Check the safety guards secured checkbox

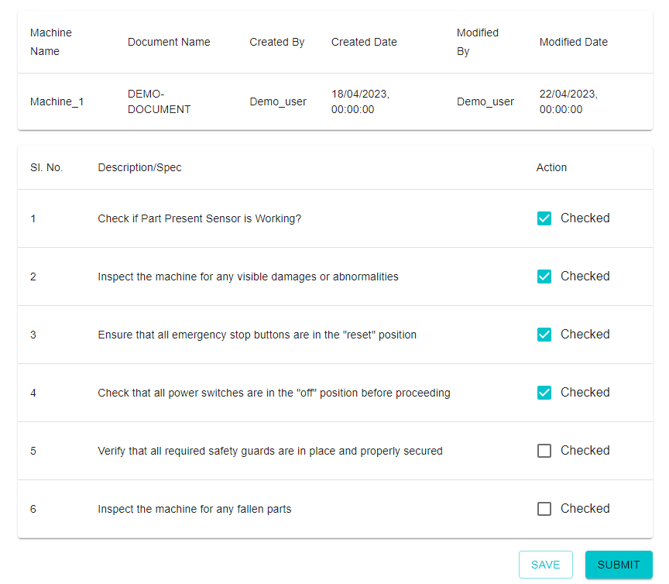(x=544, y=451)
